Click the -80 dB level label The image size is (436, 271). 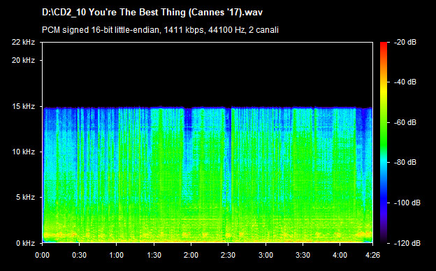(405, 162)
